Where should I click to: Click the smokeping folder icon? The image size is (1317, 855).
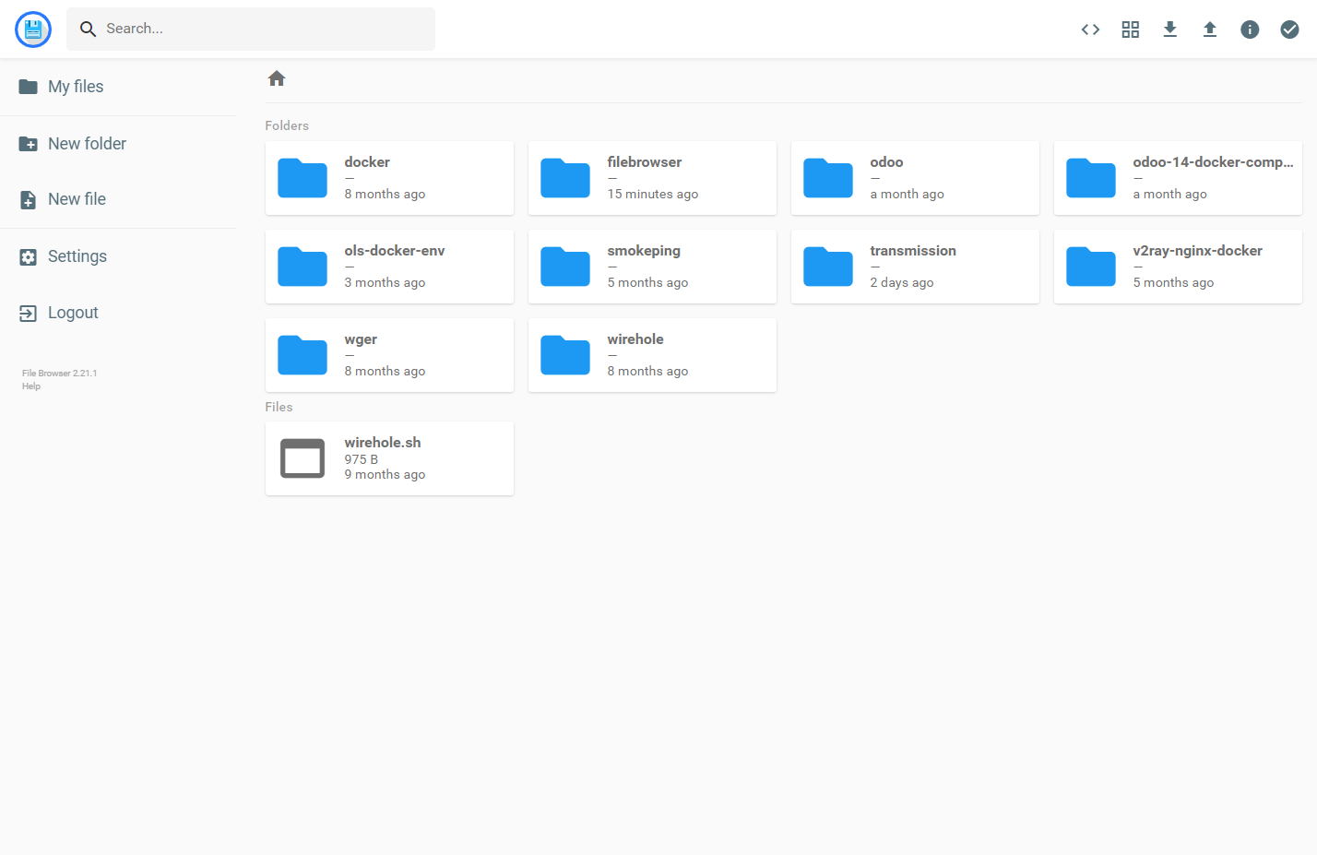coord(565,267)
